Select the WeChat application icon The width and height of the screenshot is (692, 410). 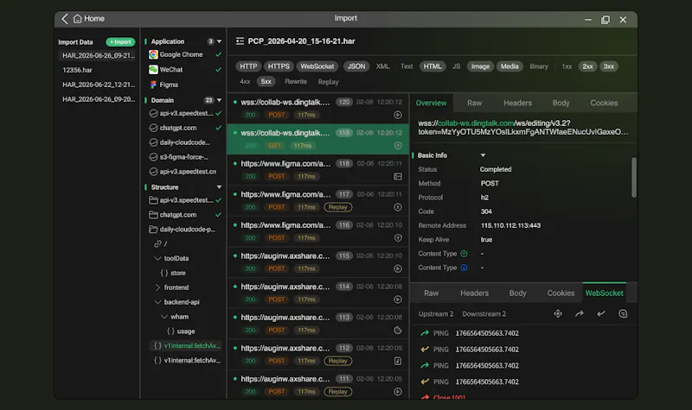coord(153,70)
